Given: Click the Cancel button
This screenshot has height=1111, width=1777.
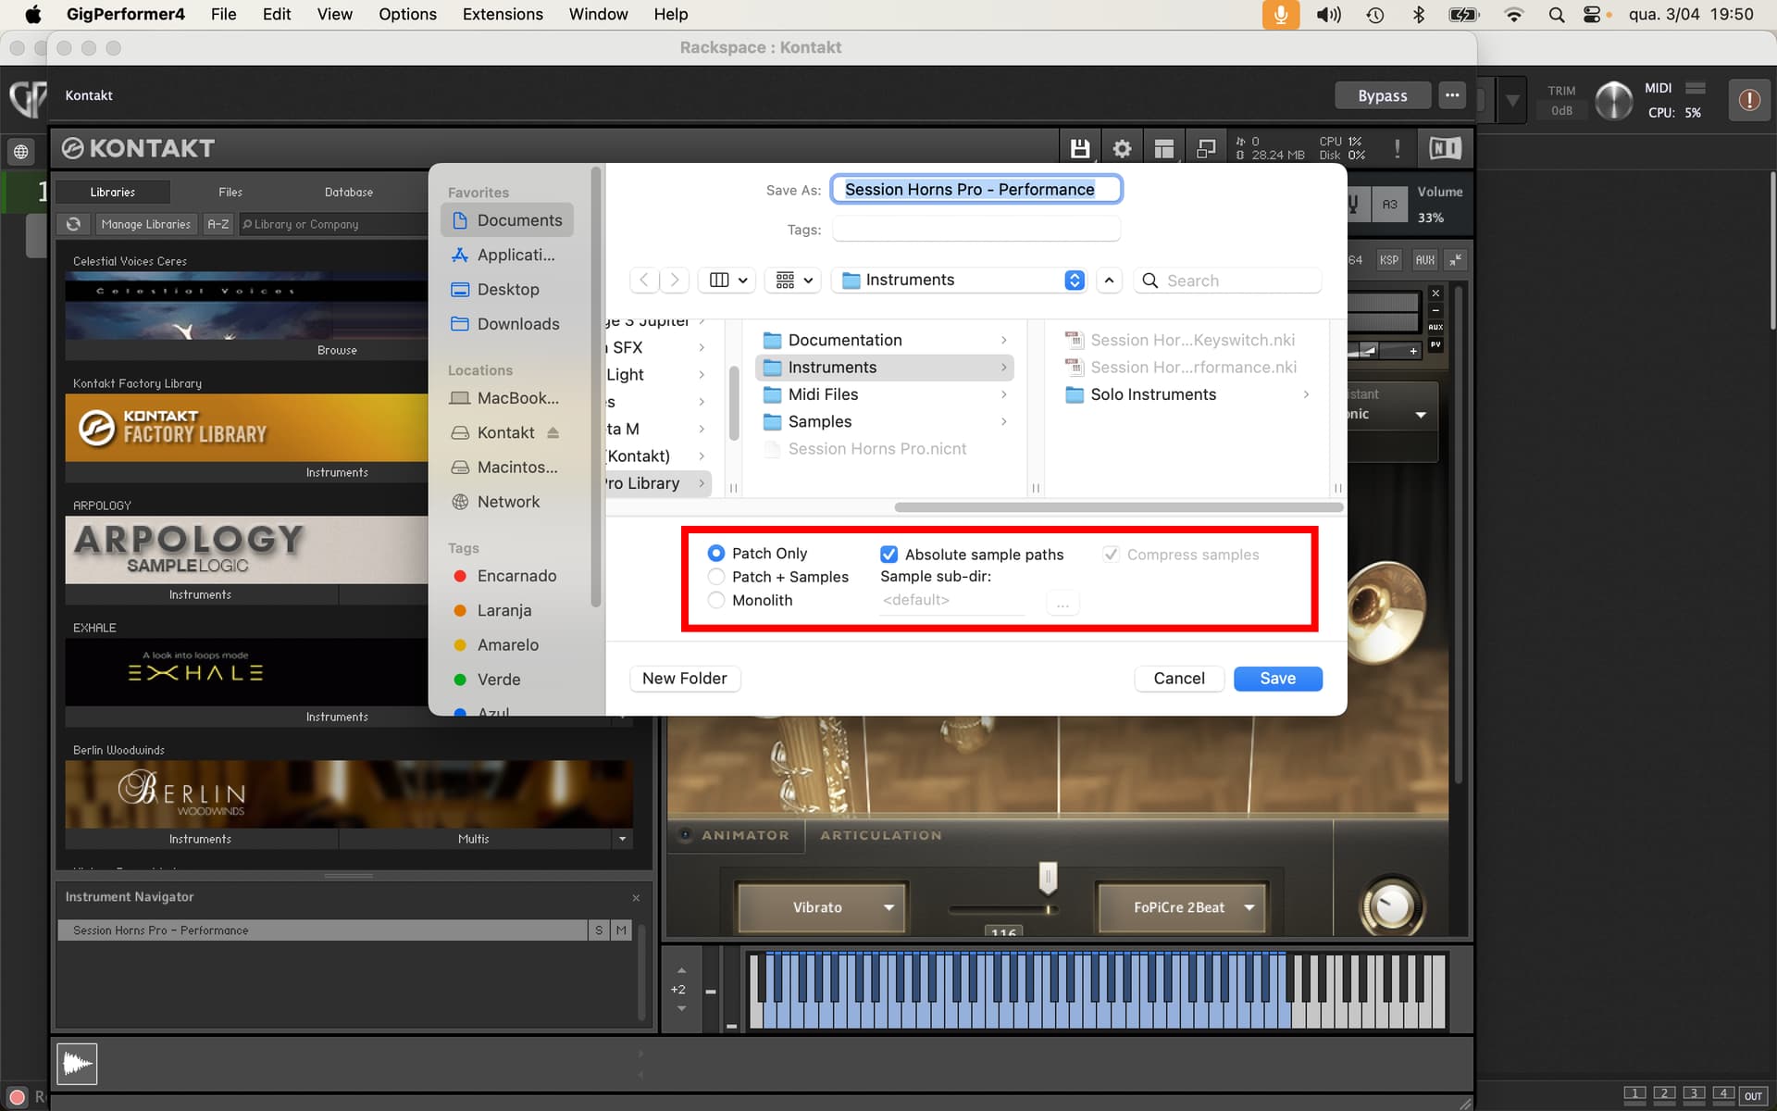Looking at the screenshot, I should (1178, 679).
